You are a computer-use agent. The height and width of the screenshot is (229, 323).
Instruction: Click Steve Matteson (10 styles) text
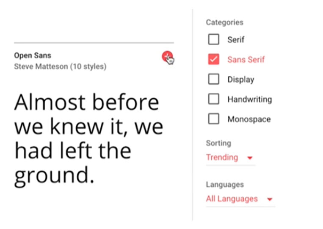(x=60, y=66)
